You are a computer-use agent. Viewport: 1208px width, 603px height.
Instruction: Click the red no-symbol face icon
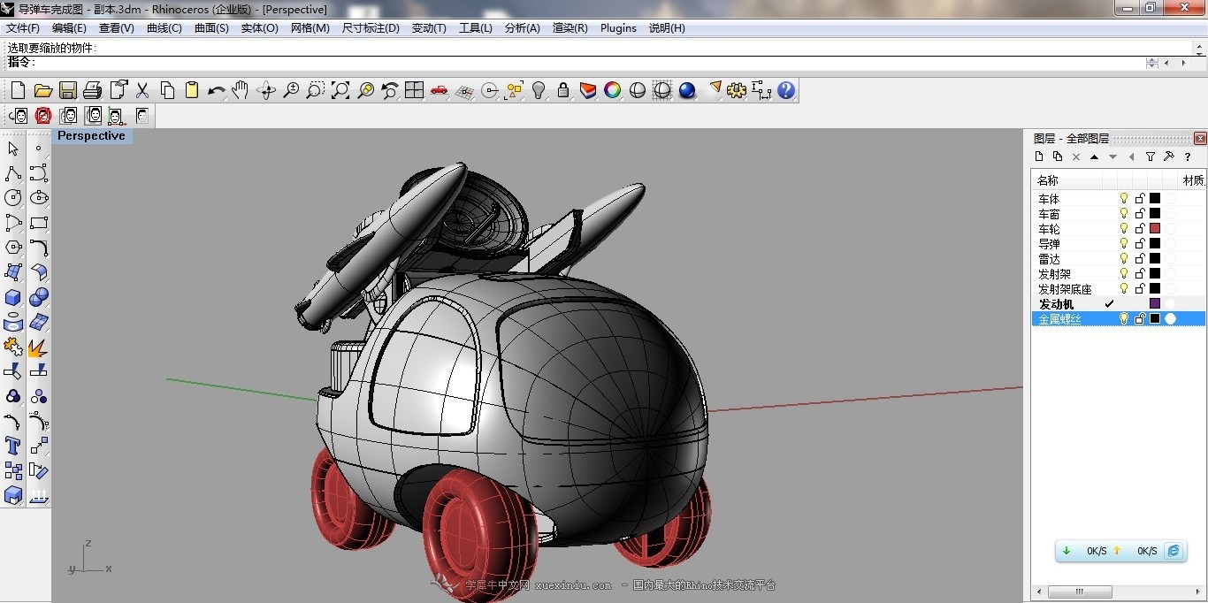43,116
